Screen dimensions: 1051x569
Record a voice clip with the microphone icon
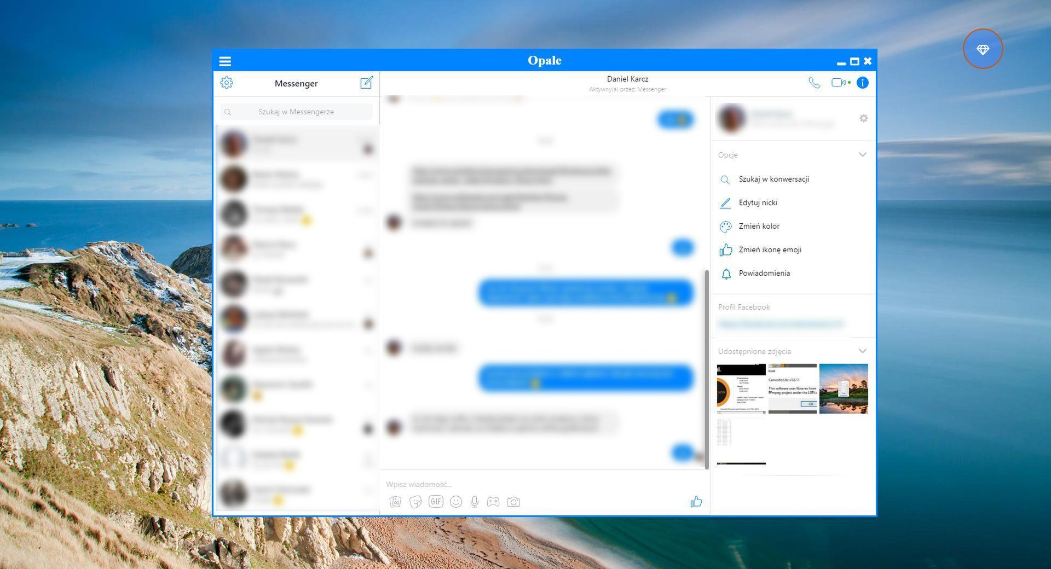click(474, 501)
